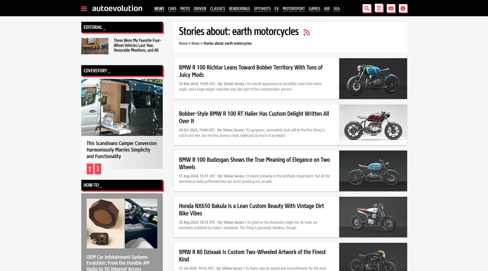Subscribe via the RSS feed icon

click(x=307, y=32)
